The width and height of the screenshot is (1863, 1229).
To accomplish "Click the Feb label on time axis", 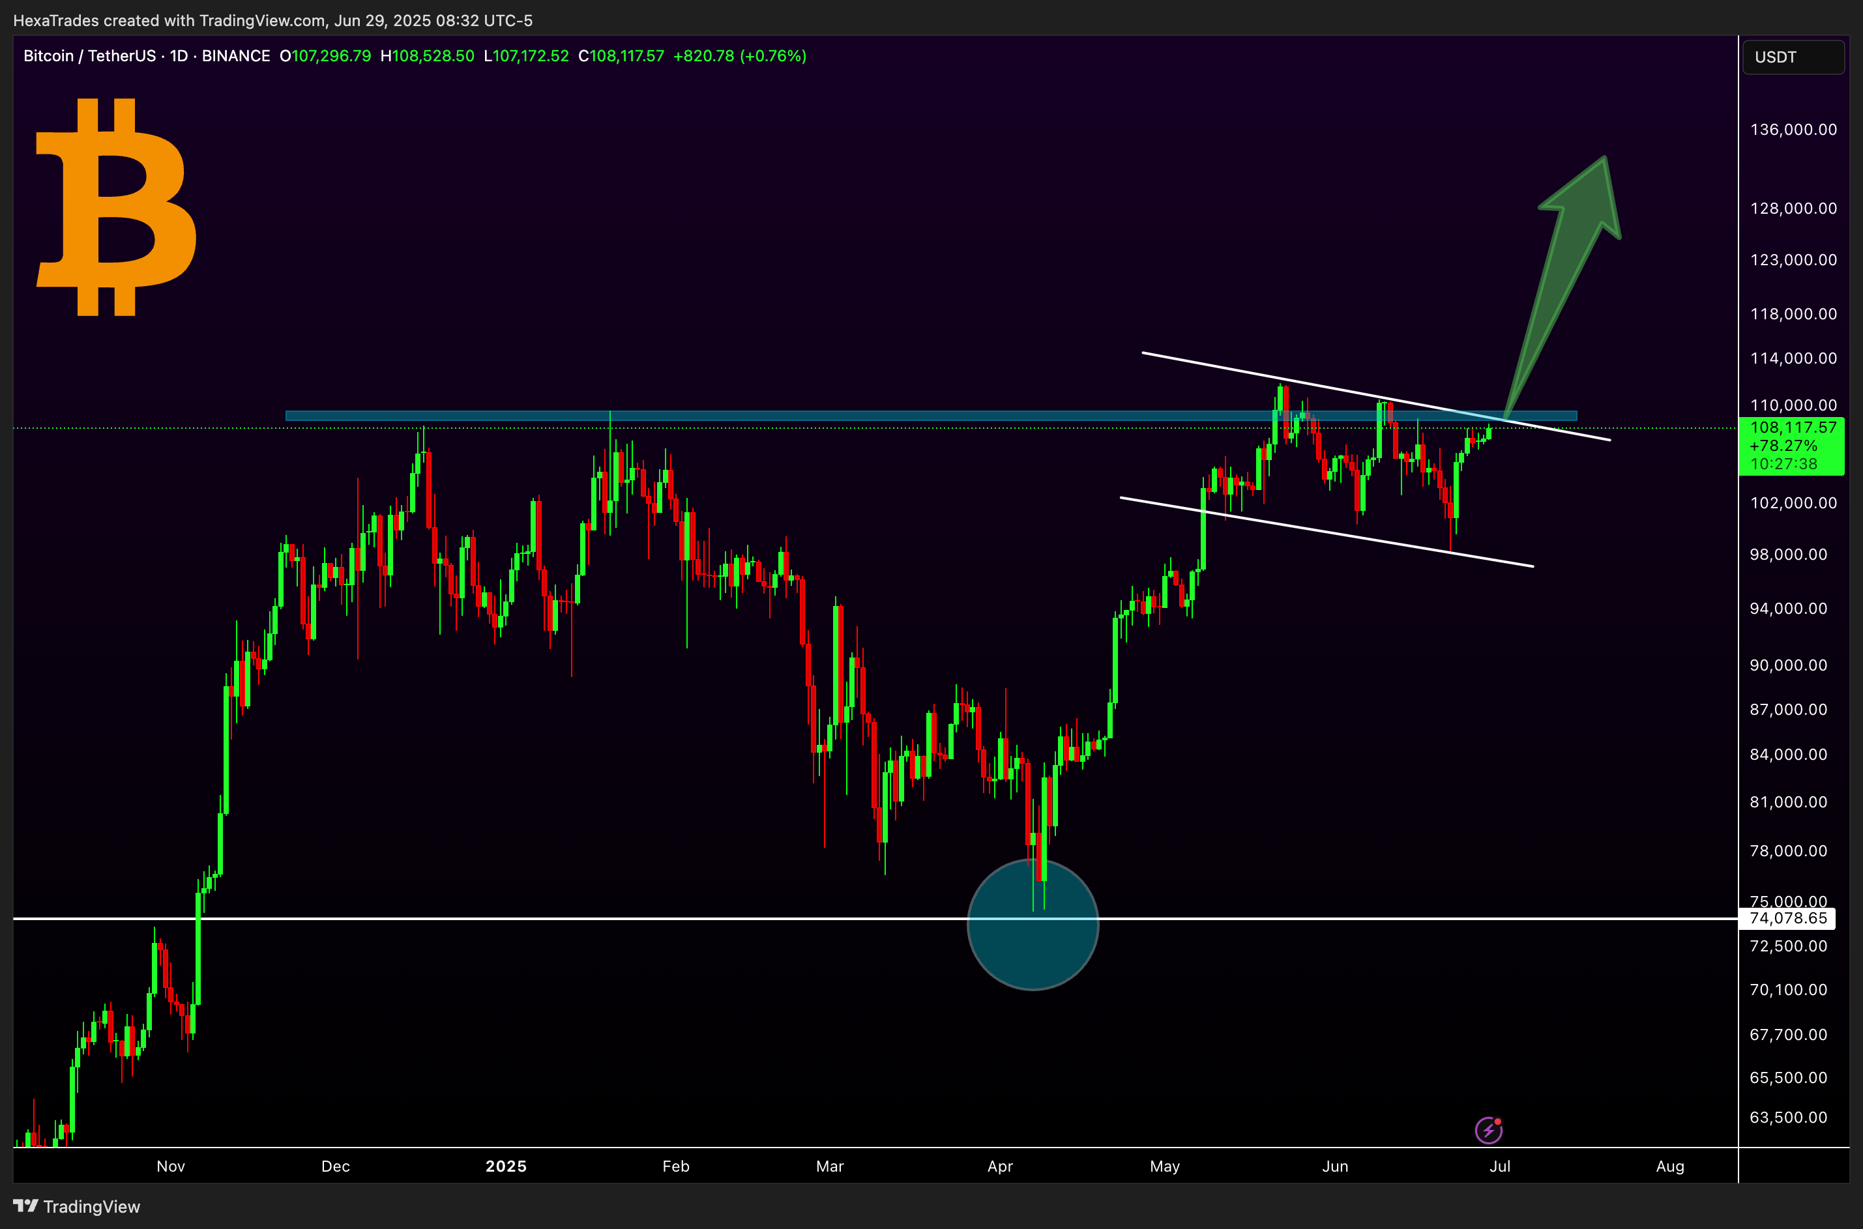I will point(676,1166).
